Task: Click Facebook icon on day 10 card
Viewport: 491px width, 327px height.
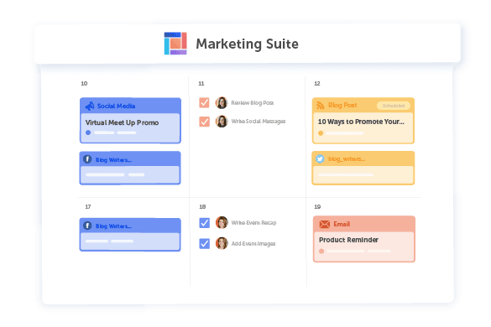Action: coord(87,159)
